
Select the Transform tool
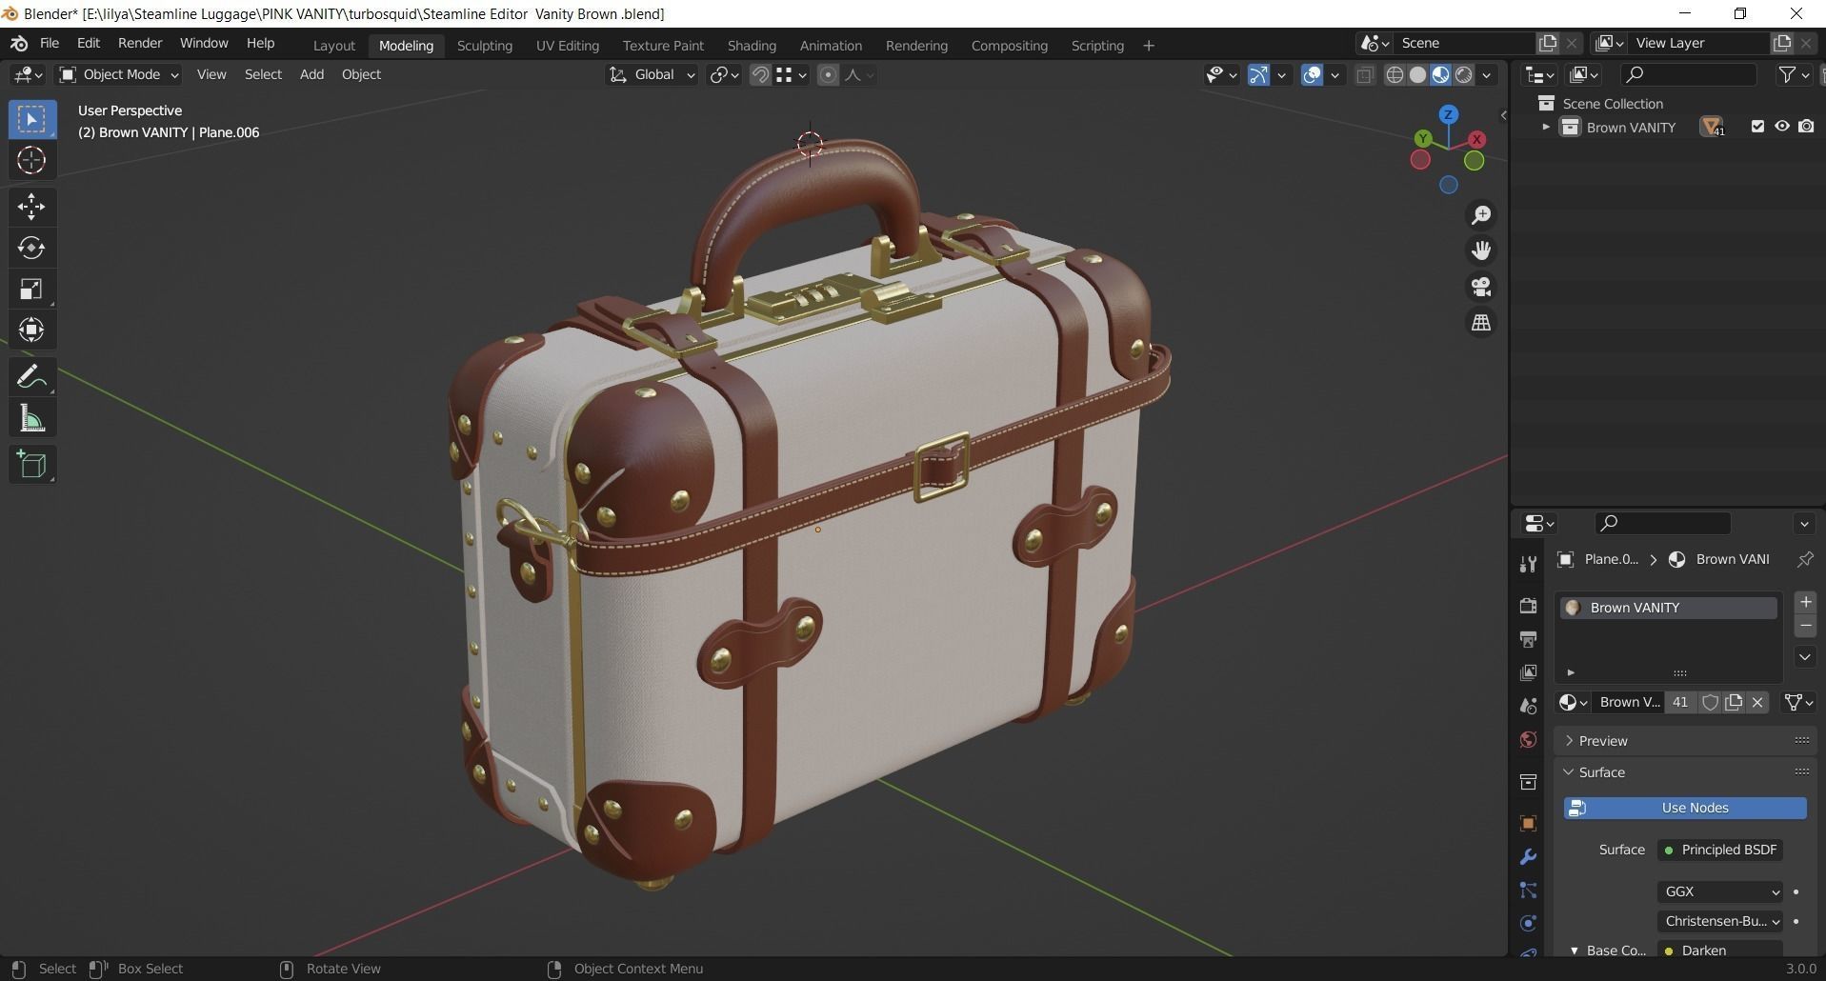31,330
